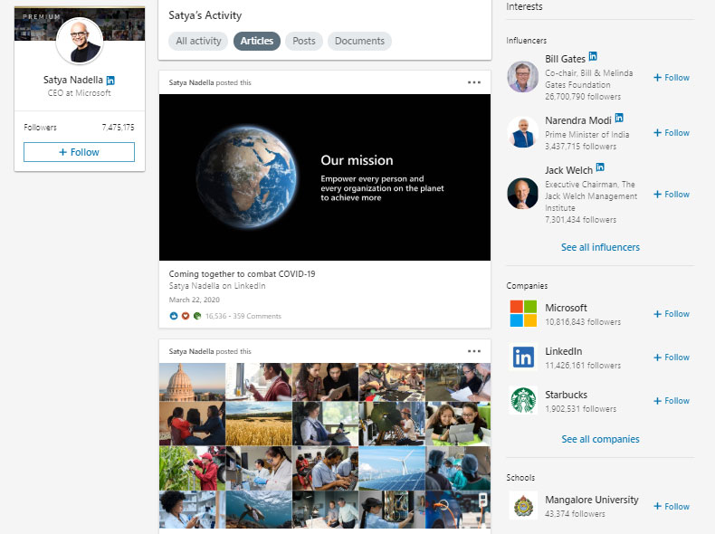Follow Satya Nadella from the profile card
The height and width of the screenshot is (534, 715).
79,152
